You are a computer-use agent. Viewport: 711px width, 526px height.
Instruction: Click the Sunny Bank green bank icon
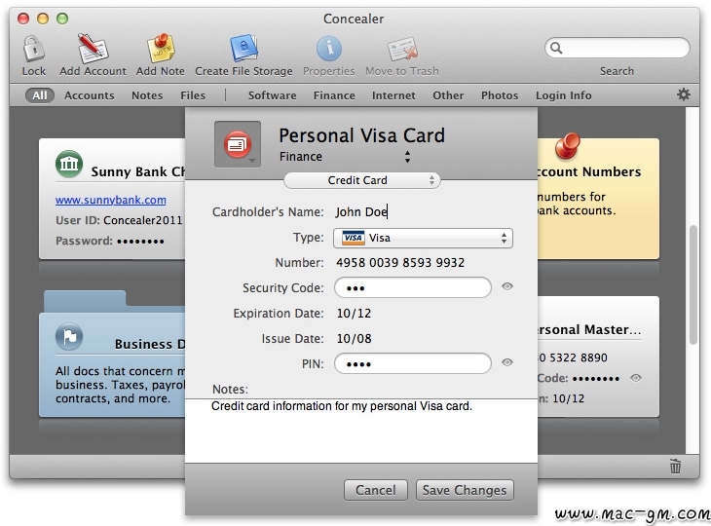[69, 164]
